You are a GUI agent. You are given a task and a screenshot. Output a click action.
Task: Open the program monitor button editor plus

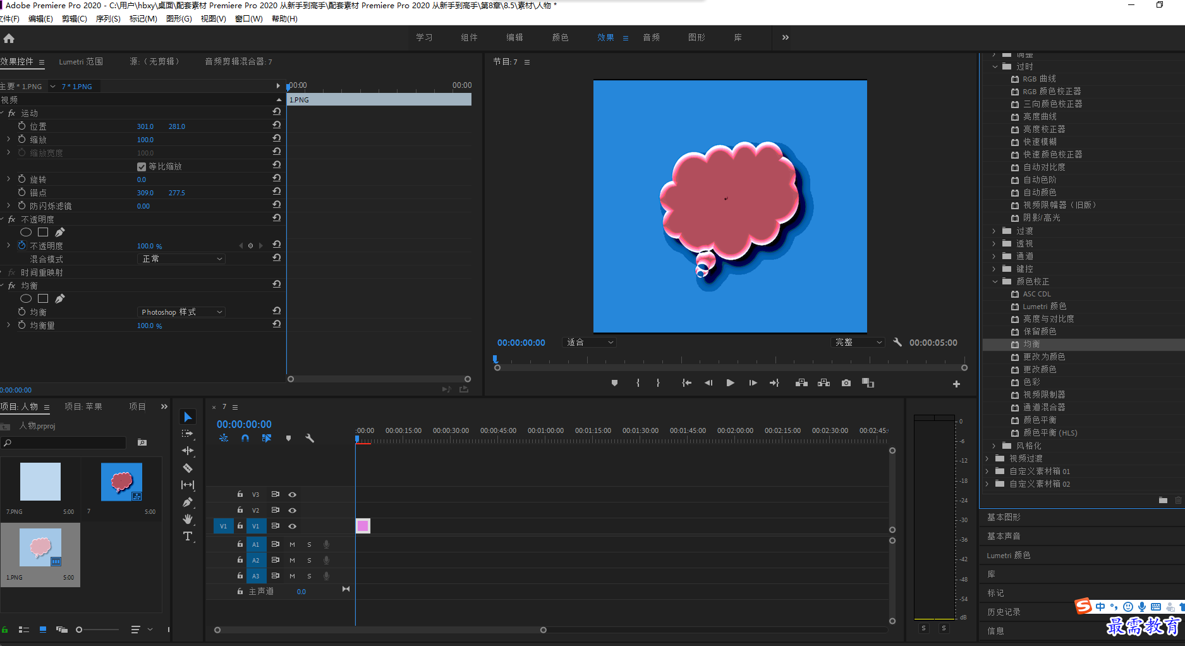(956, 384)
